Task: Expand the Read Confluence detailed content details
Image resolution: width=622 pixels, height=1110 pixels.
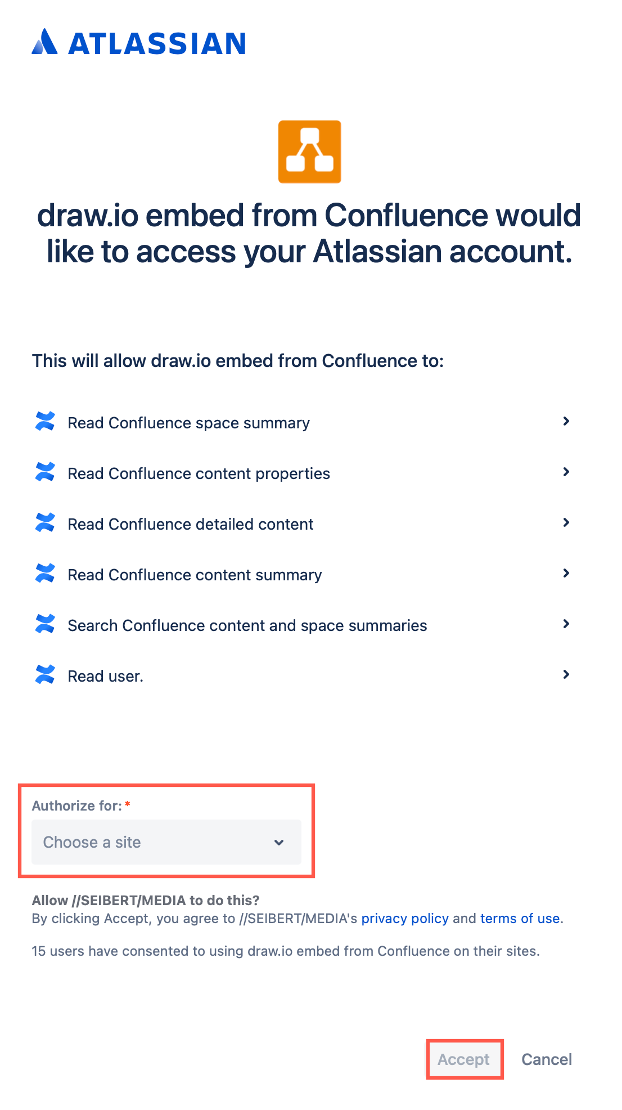Action: coord(566,522)
